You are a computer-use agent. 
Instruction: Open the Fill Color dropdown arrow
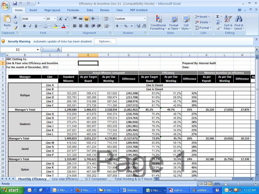59,26
